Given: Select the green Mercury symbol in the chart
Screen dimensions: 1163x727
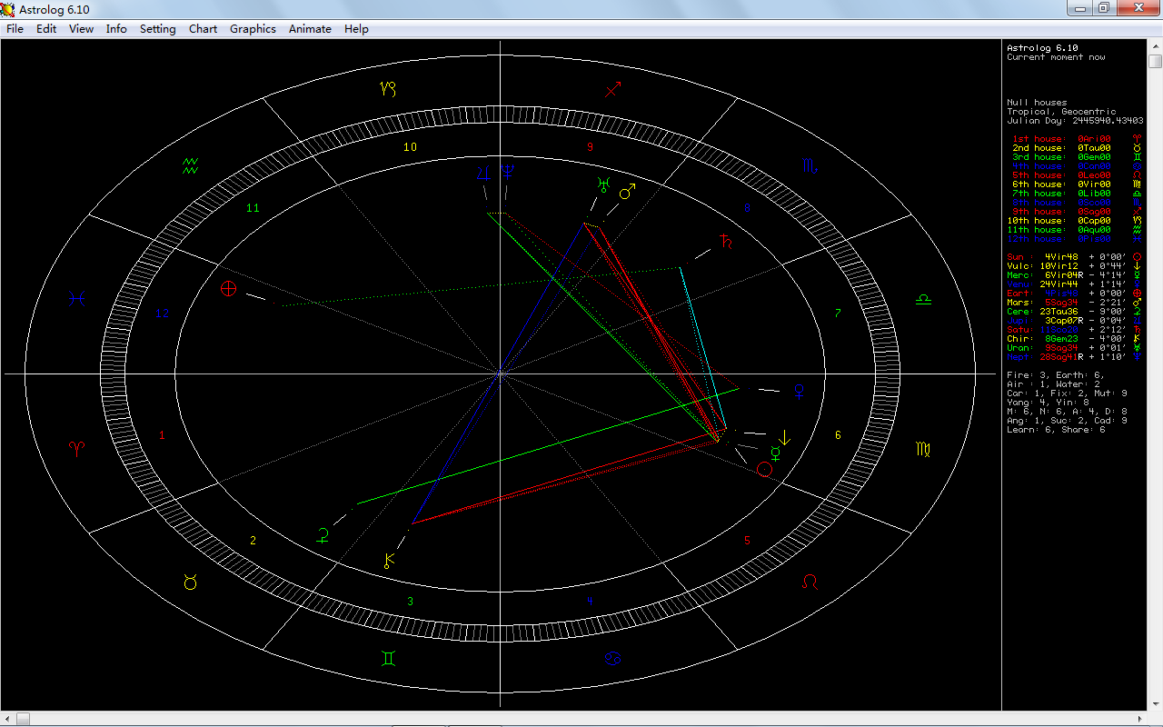Looking at the screenshot, I should (x=775, y=453).
